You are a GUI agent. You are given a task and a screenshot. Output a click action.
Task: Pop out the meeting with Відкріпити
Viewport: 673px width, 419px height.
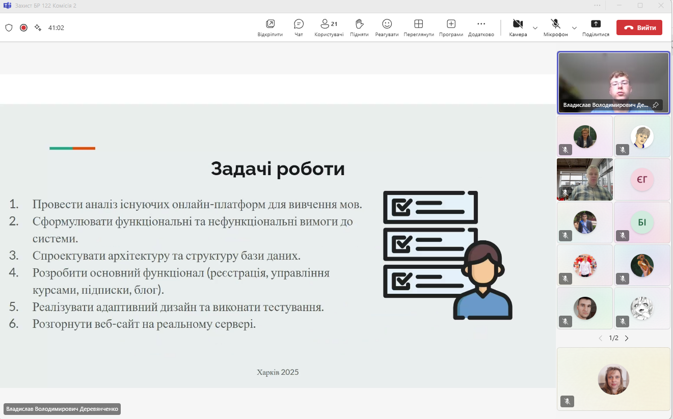coord(270,27)
